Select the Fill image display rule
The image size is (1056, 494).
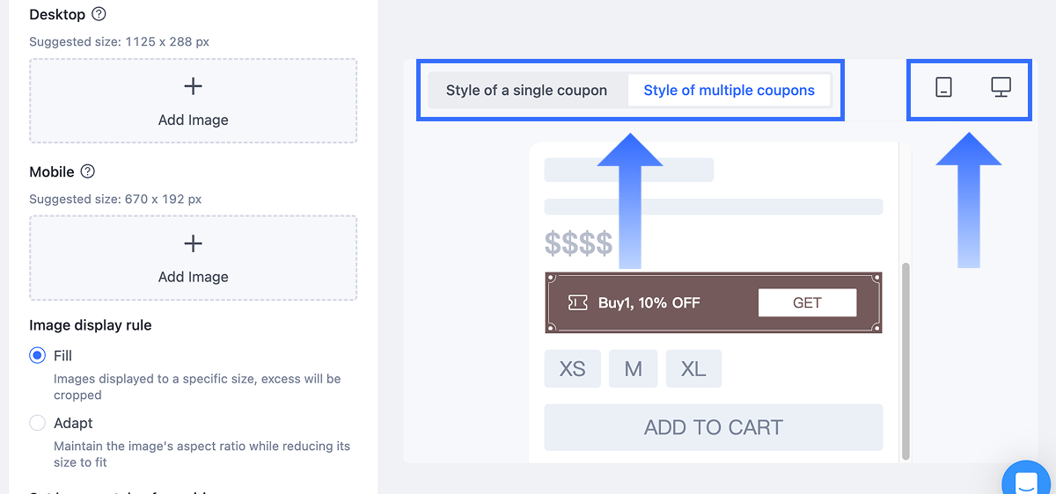pyautogui.click(x=37, y=356)
